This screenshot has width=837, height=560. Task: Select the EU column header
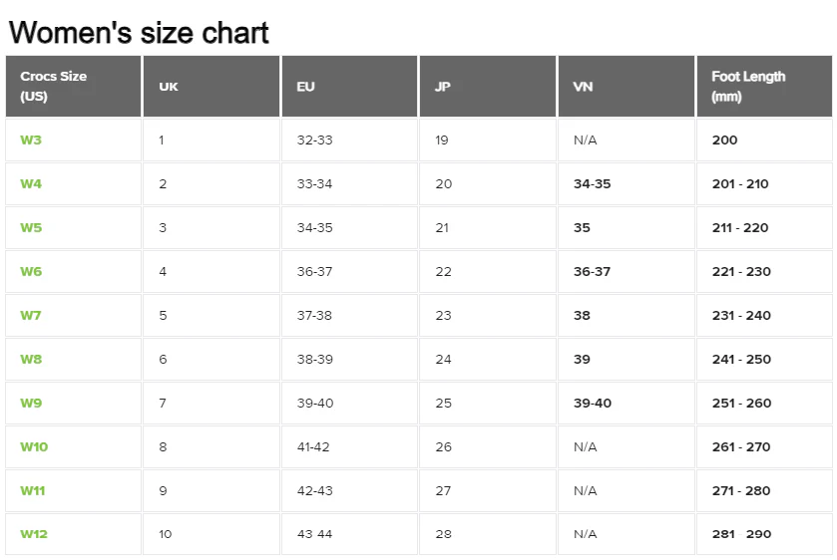[x=305, y=87]
